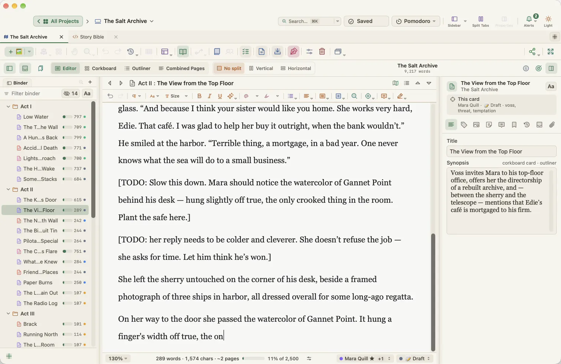Image resolution: width=561 pixels, height=364 pixels.
Task: Open the Draft status dropdown in footer
Action: click(414, 358)
